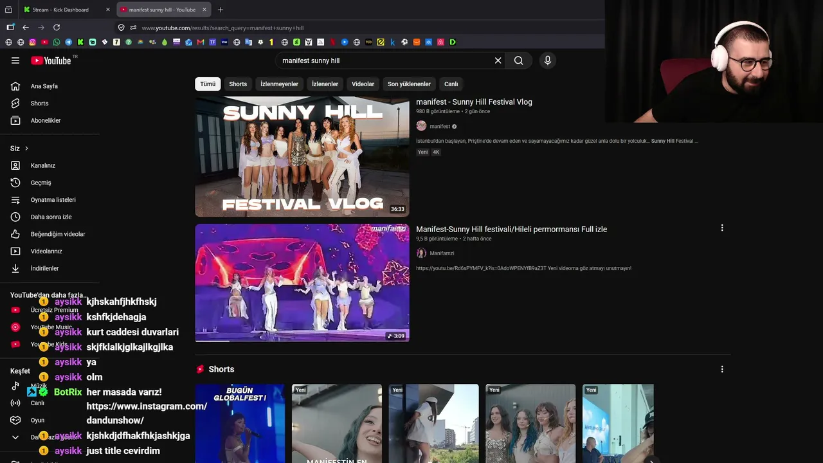Open the 'manifest - Sunny Hill Festival Vlog' title
Screen dimensions: 823x463
coord(474,102)
